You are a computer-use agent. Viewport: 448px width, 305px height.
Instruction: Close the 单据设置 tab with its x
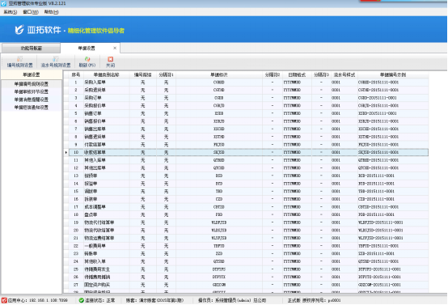point(115,48)
